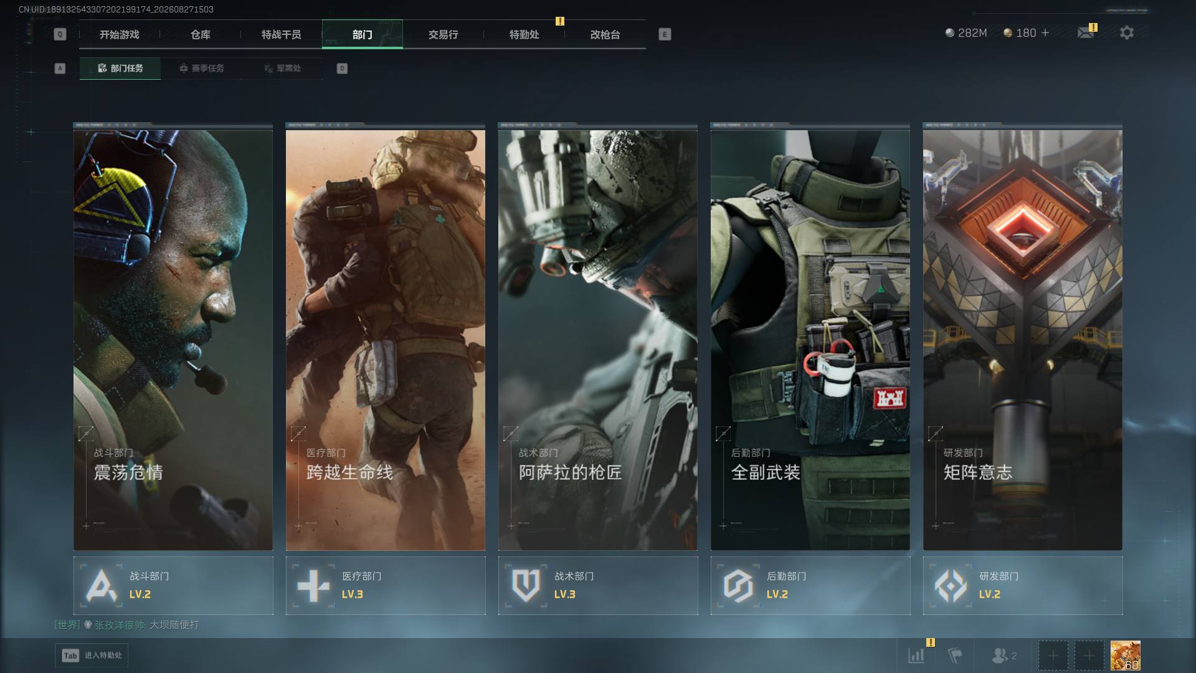Switch to the 交易行 tab

point(444,34)
